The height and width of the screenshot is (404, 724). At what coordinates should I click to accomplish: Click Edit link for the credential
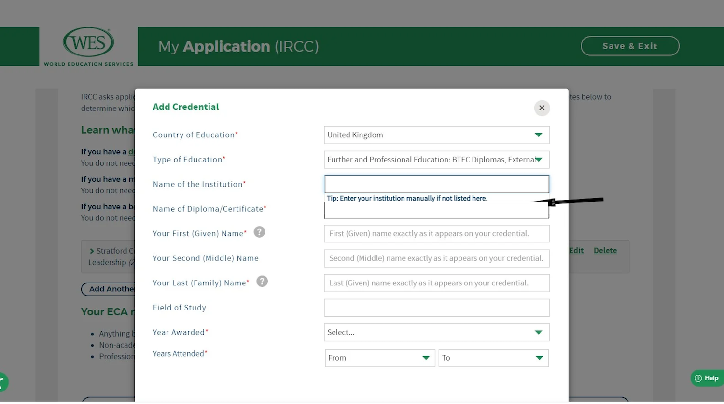(x=576, y=250)
